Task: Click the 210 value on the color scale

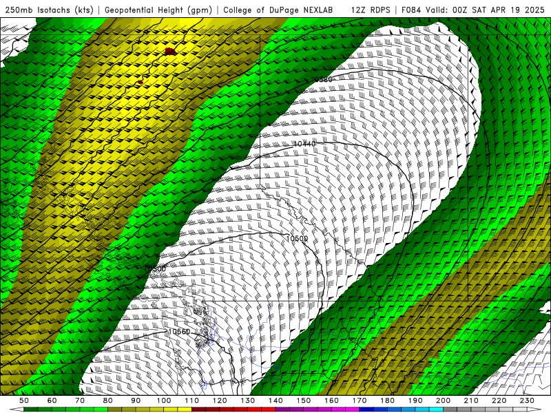Action: [471, 401]
